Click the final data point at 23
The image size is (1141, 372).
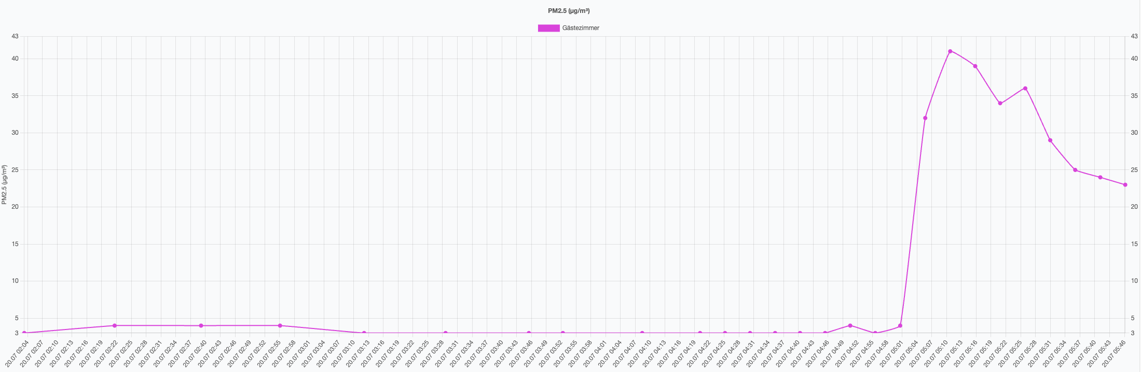(1125, 185)
